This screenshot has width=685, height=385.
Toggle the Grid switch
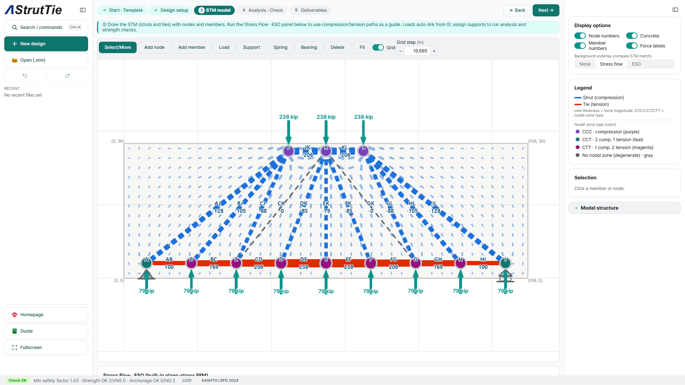(x=378, y=47)
